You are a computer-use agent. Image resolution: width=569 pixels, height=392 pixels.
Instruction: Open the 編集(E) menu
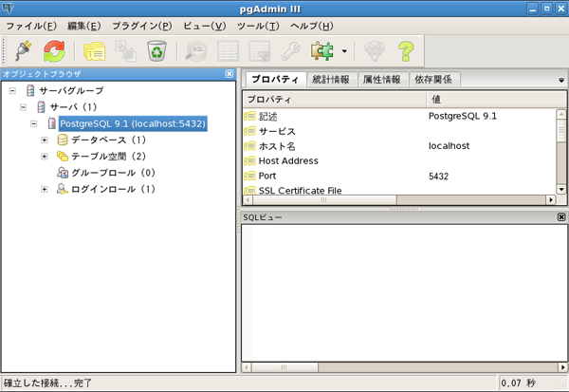point(83,27)
